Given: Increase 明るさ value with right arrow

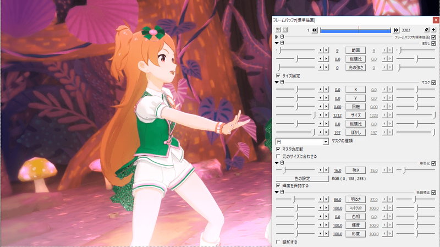Looking at the screenshot, I should 326,199.
